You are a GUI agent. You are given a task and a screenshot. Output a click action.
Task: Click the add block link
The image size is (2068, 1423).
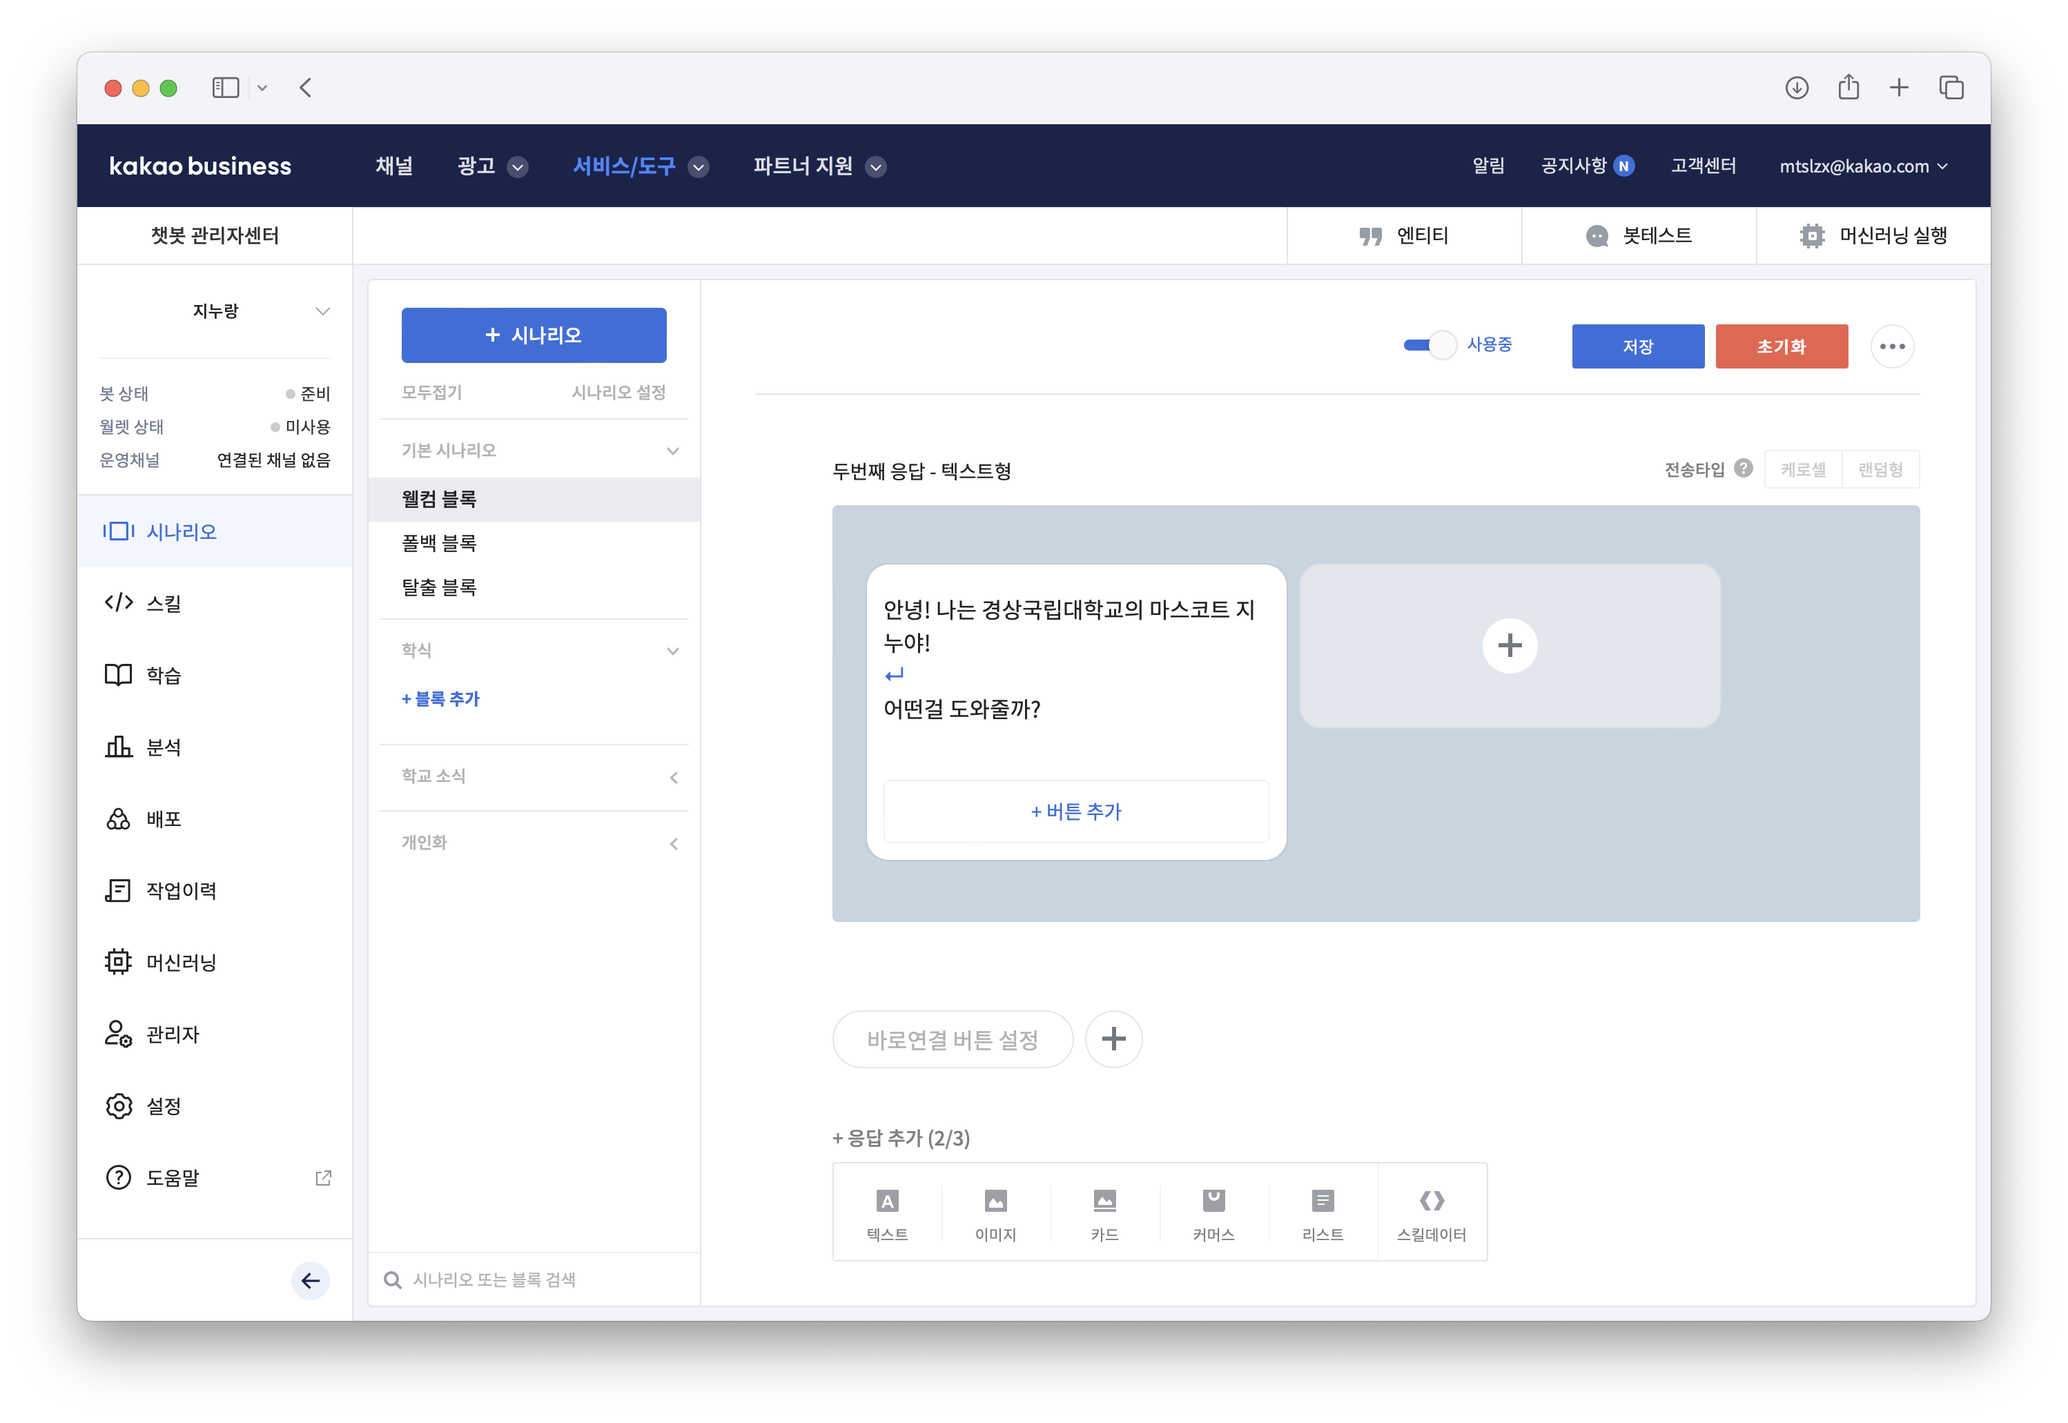[x=440, y=699]
